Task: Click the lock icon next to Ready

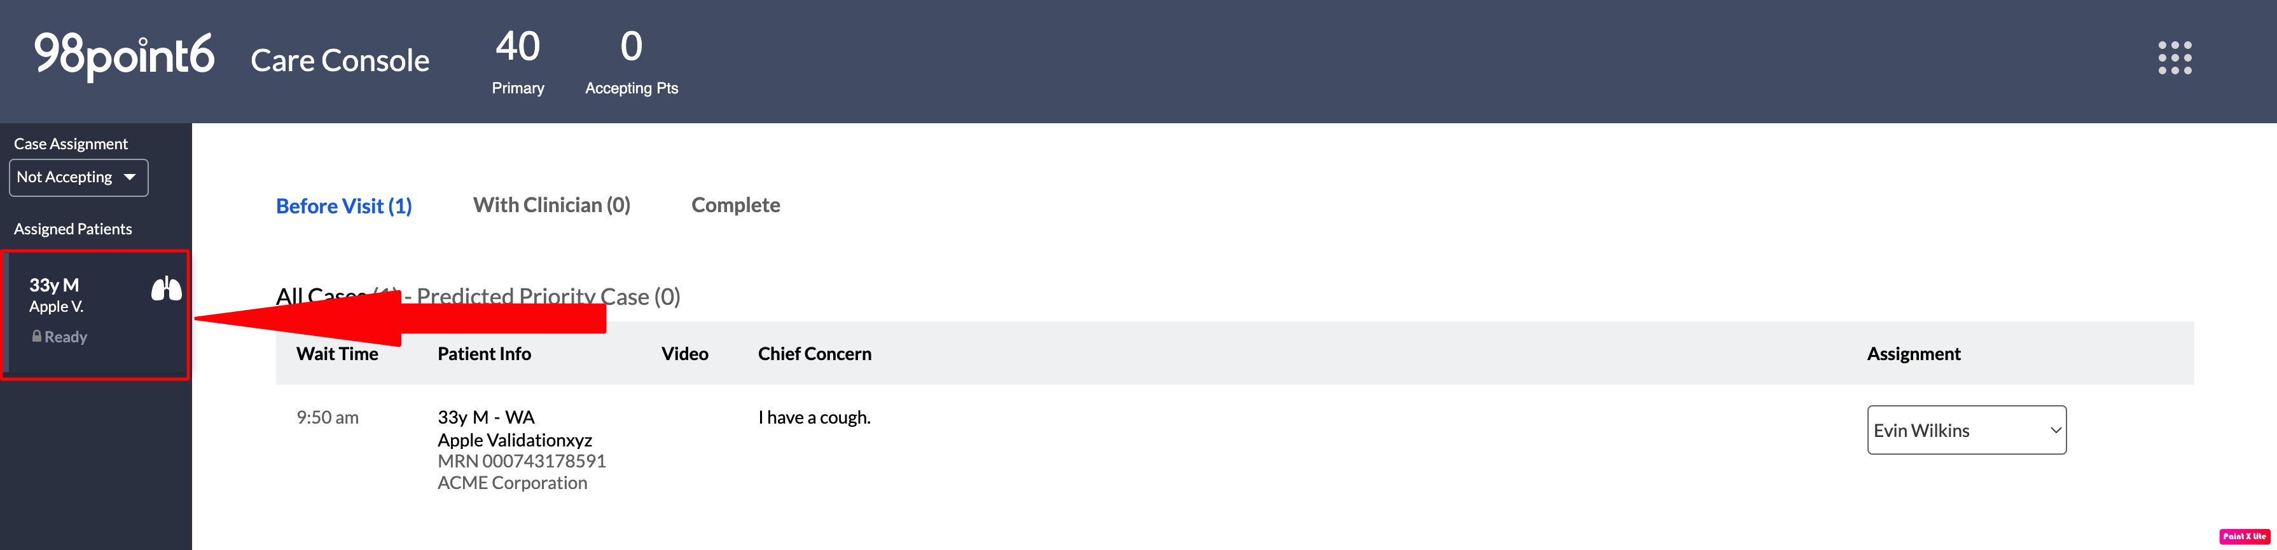Action: (x=37, y=337)
